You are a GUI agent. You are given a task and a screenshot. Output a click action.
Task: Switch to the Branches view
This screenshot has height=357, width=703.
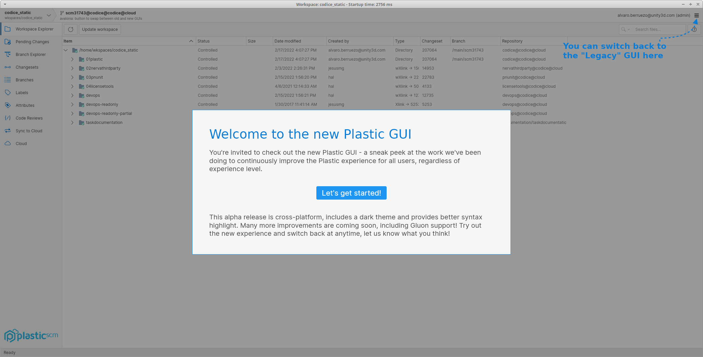(x=24, y=80)
